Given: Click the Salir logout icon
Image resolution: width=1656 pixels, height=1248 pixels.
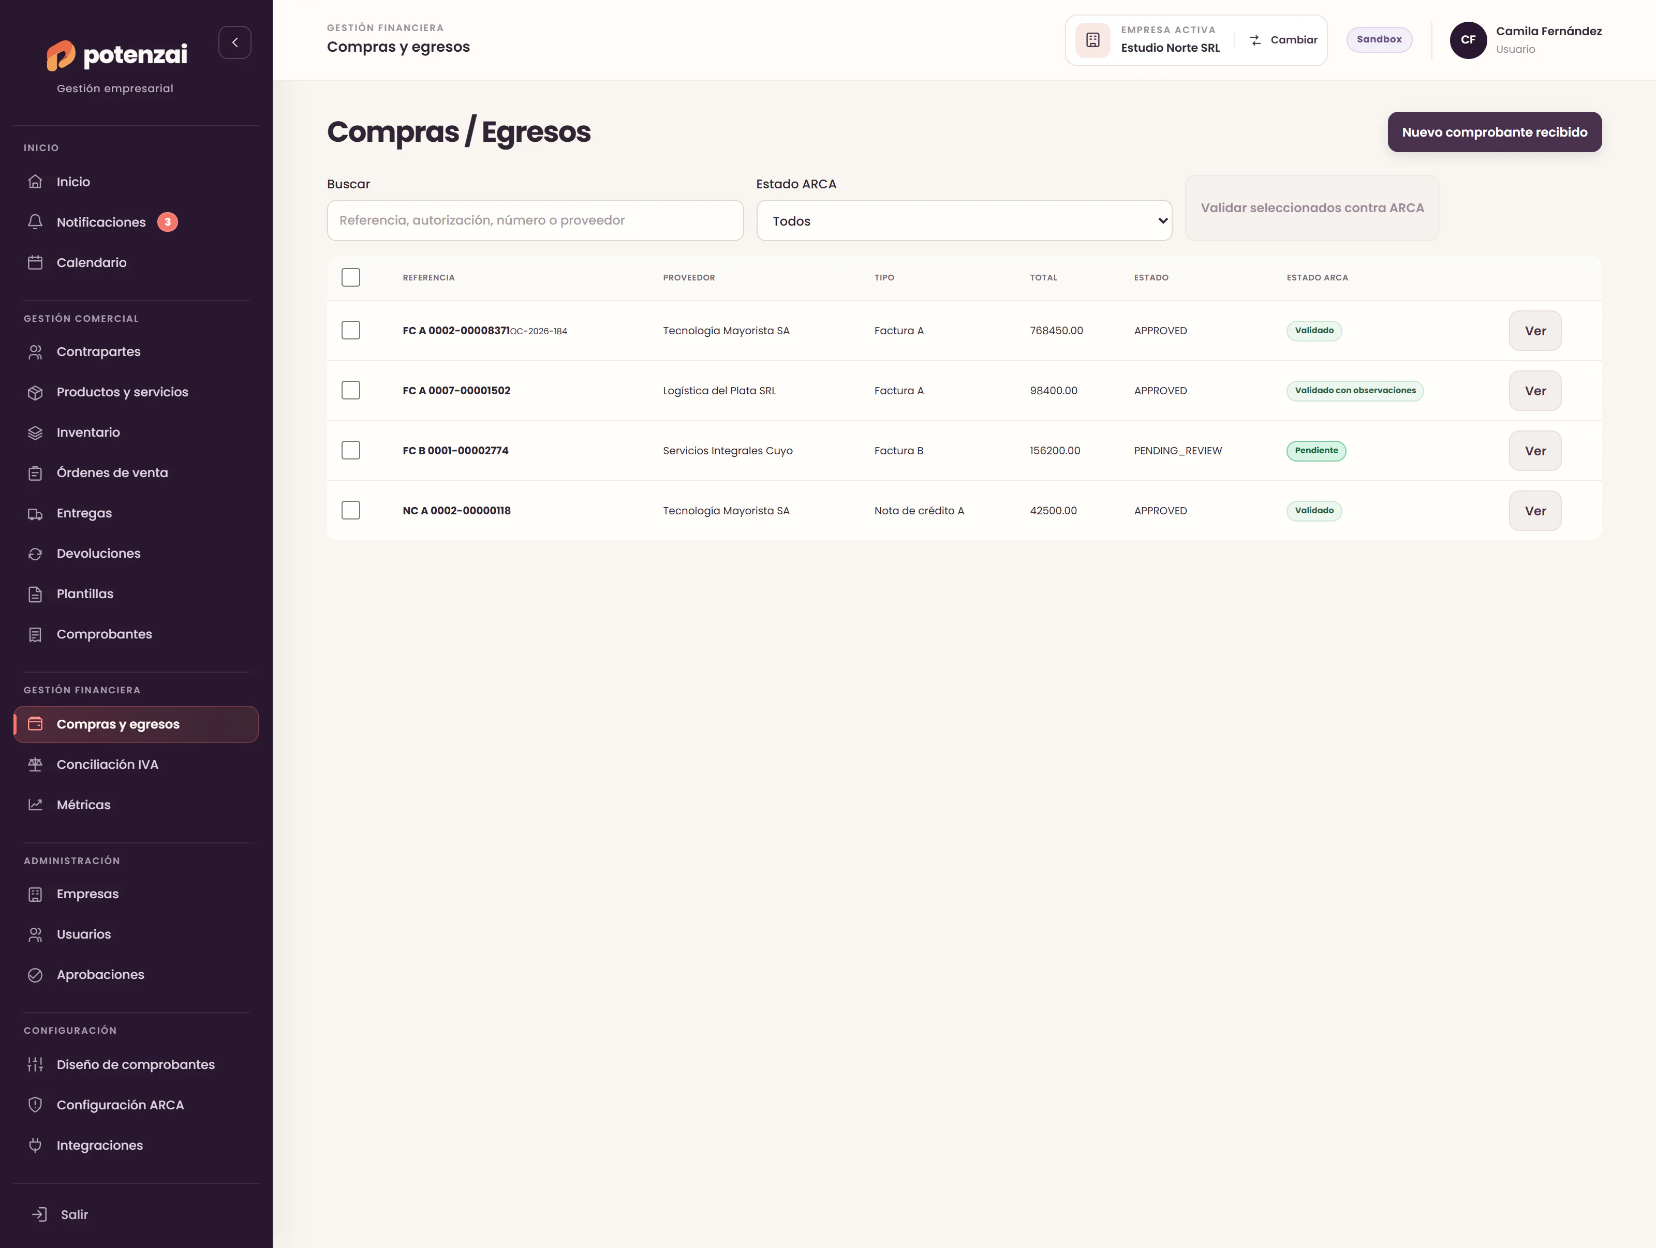Looking at the screenshot, I should [40, 1214].
